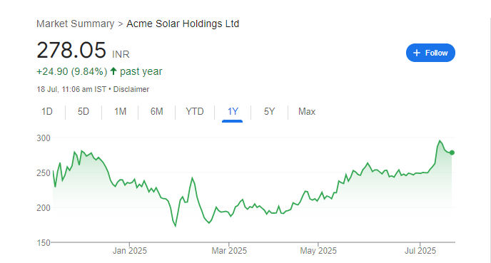Viewport: 491px width, 263px height.
Task: Click the 18 Jul, 11:06 am IST timestamp
Action: (x=71, y=89)
